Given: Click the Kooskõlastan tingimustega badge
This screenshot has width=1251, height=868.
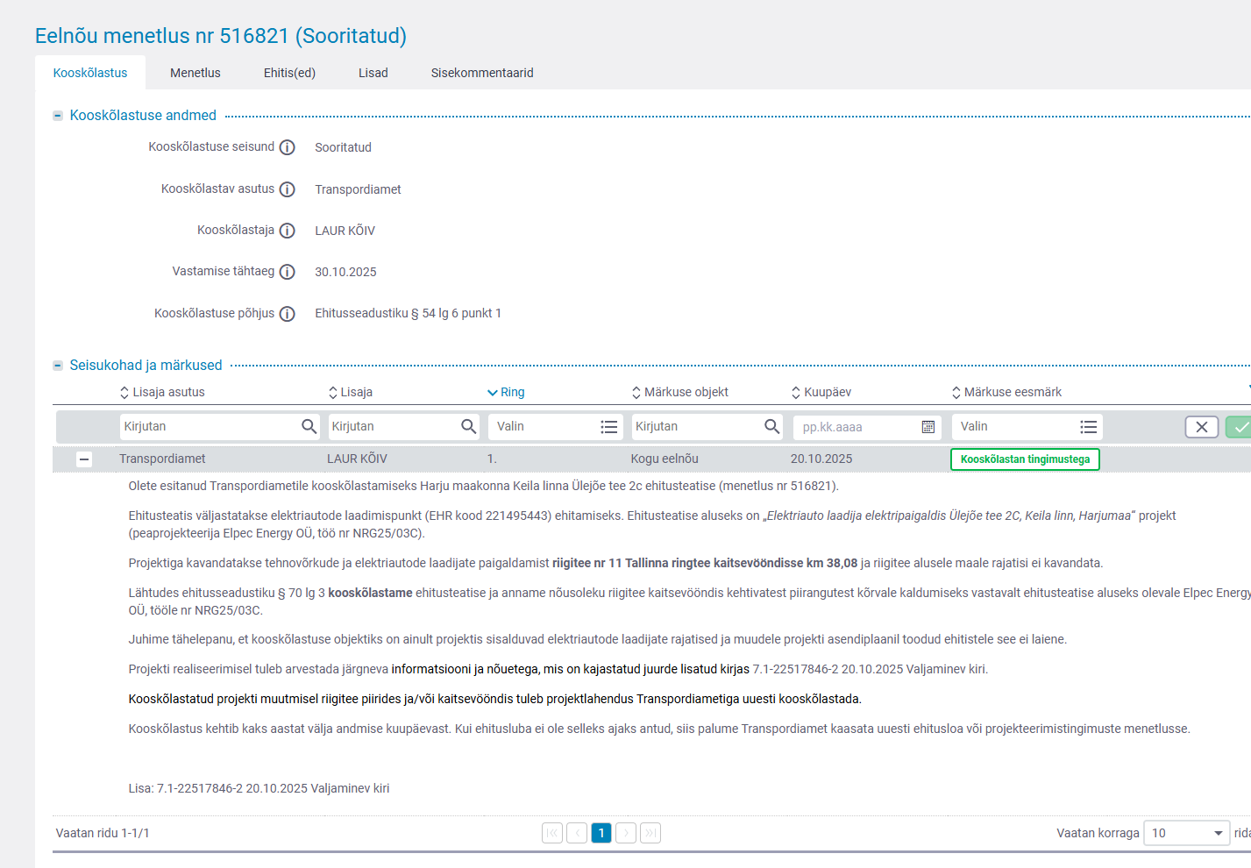Looking at the screenshot, I should (x=1025, y=459).
